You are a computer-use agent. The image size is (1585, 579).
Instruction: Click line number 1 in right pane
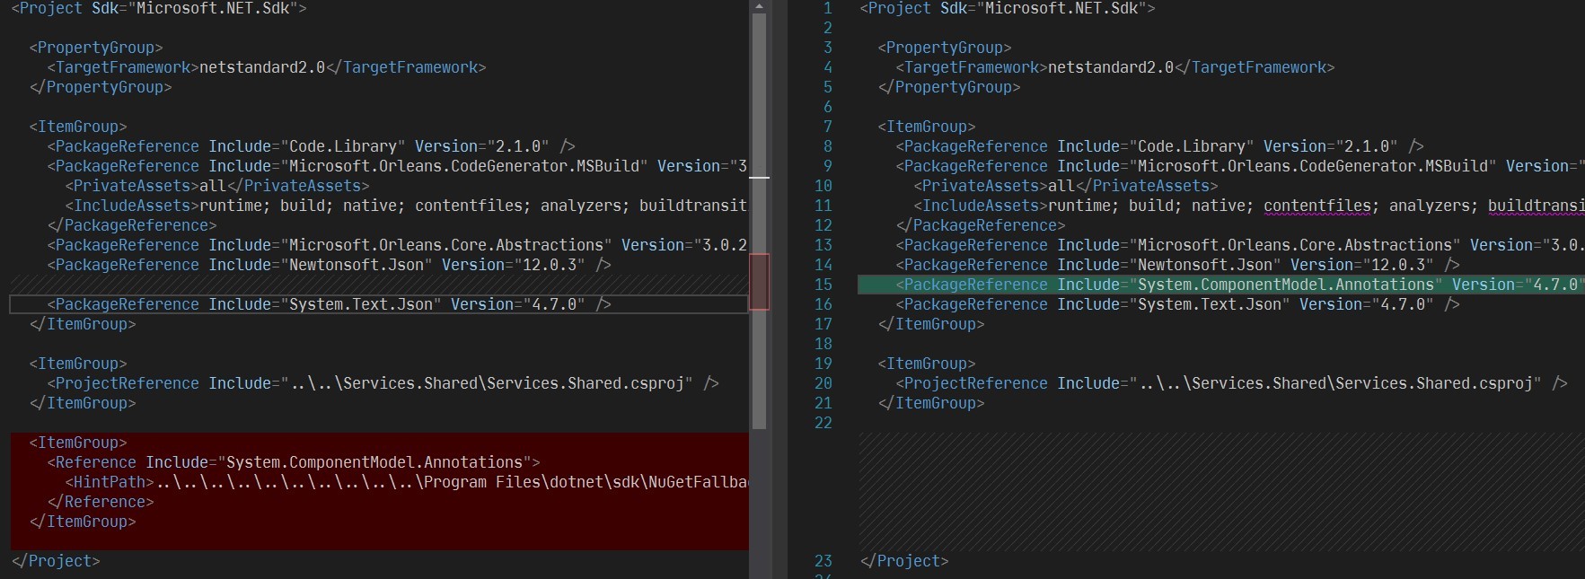tap(827, 8)
